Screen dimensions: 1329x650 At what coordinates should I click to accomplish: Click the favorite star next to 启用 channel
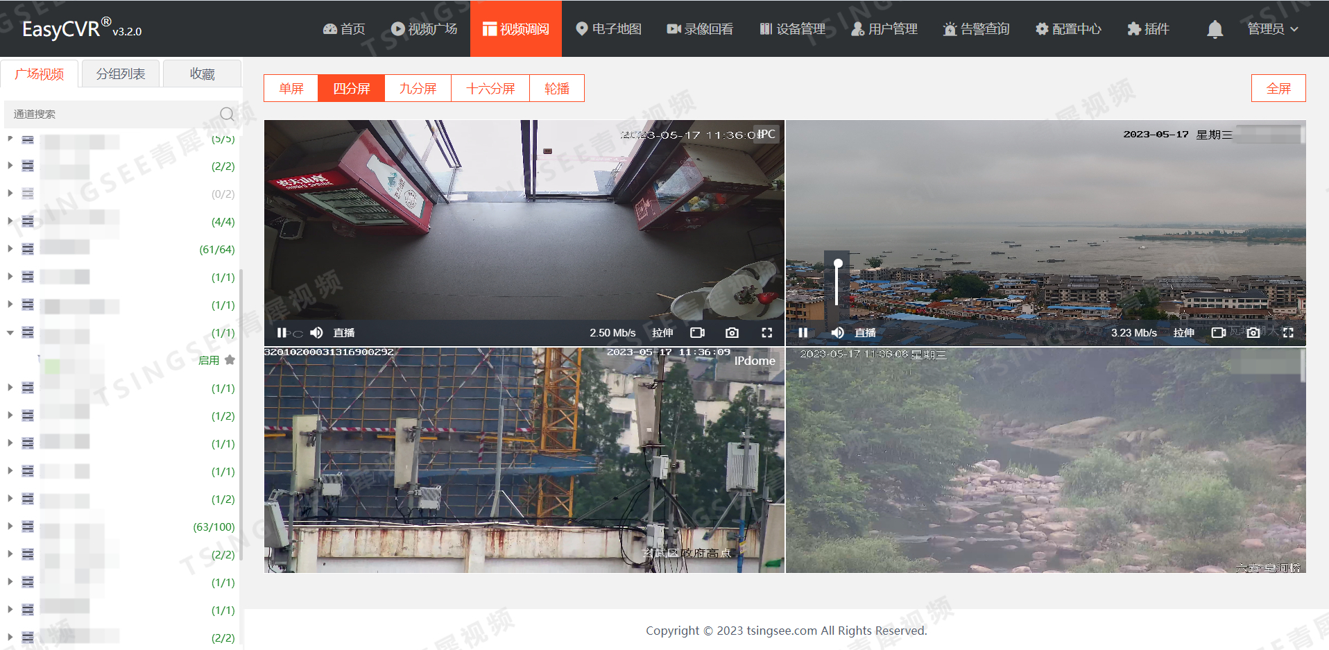[x=230, y=360]
